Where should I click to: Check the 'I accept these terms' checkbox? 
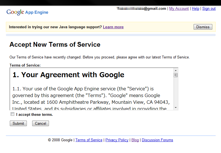click(12, 114)
